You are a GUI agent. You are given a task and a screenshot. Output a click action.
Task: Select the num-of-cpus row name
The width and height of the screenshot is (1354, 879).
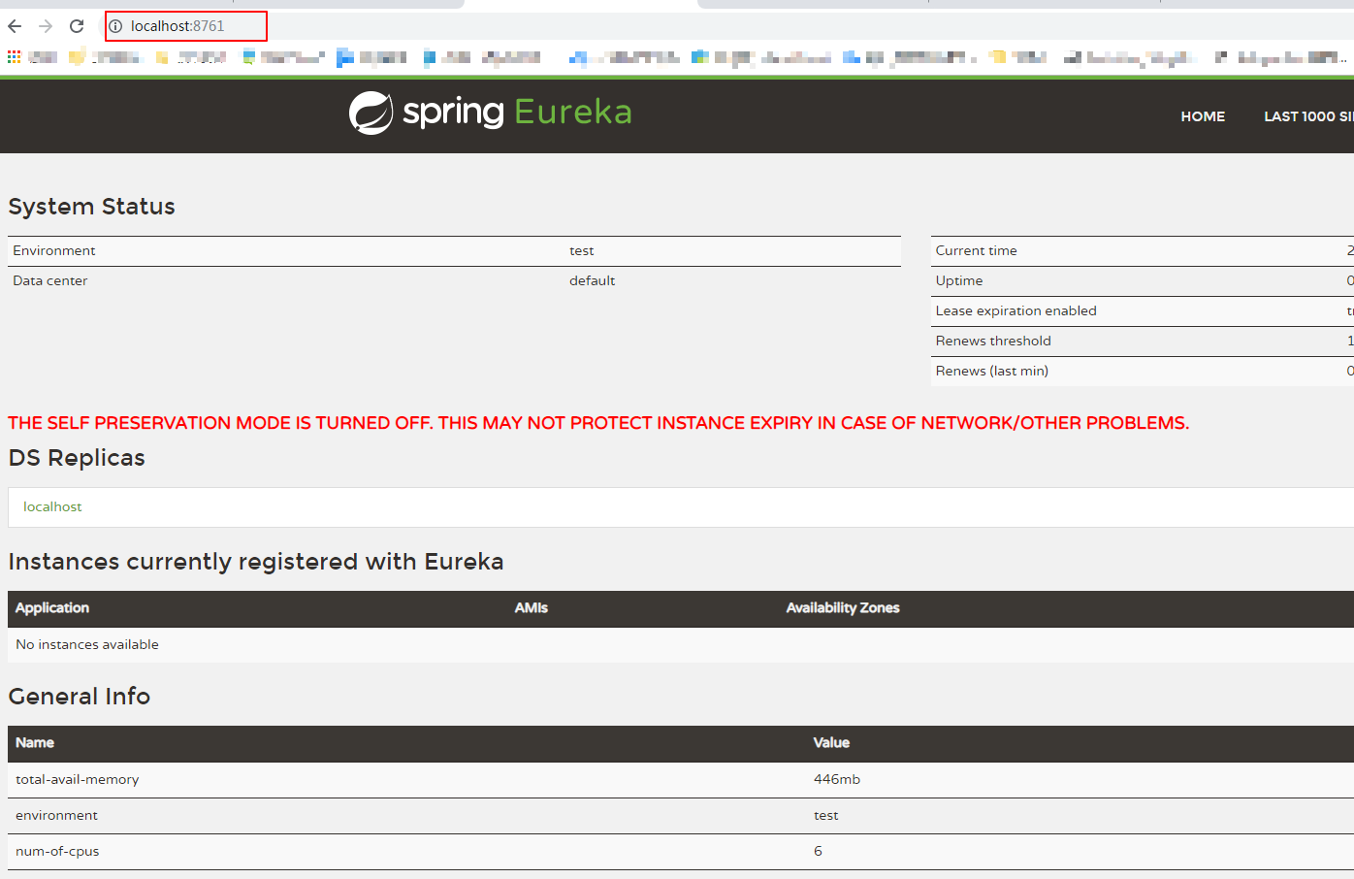57,851
